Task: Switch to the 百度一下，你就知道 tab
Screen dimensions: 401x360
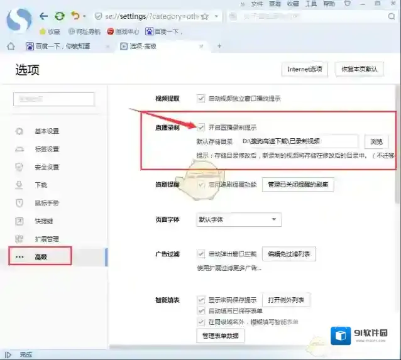Action: point(62,46)
